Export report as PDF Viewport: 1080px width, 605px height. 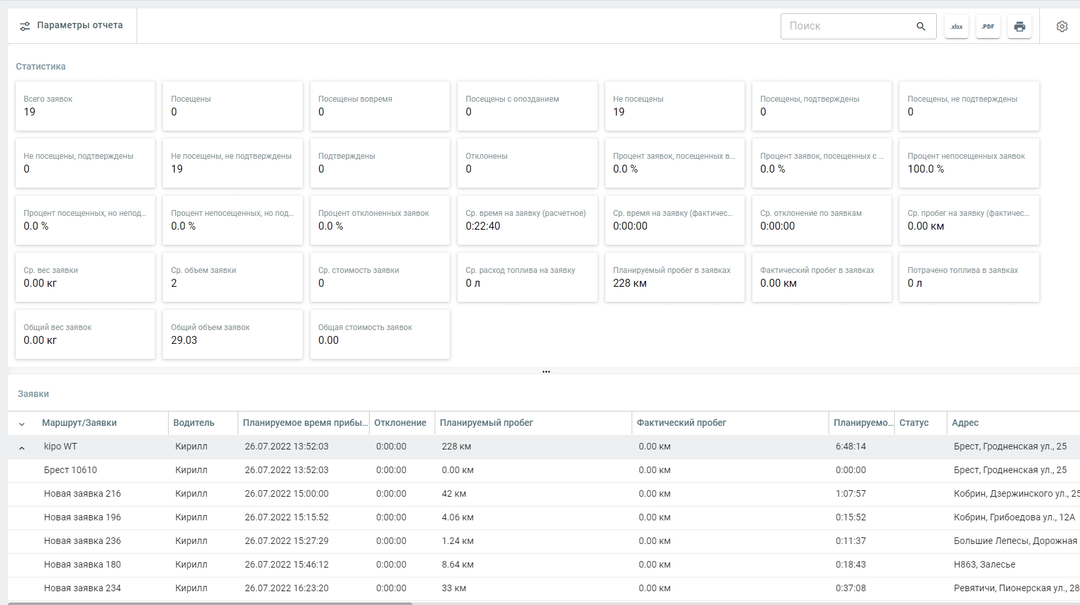pyautogui.click(x=987, y=26)
